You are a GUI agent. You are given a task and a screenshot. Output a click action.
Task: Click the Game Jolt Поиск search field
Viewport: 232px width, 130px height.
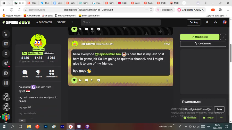121,22
